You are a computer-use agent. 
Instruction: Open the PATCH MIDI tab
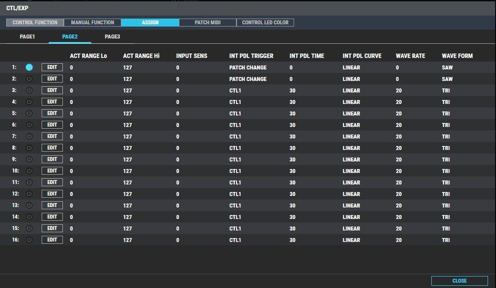pos(208,23)
